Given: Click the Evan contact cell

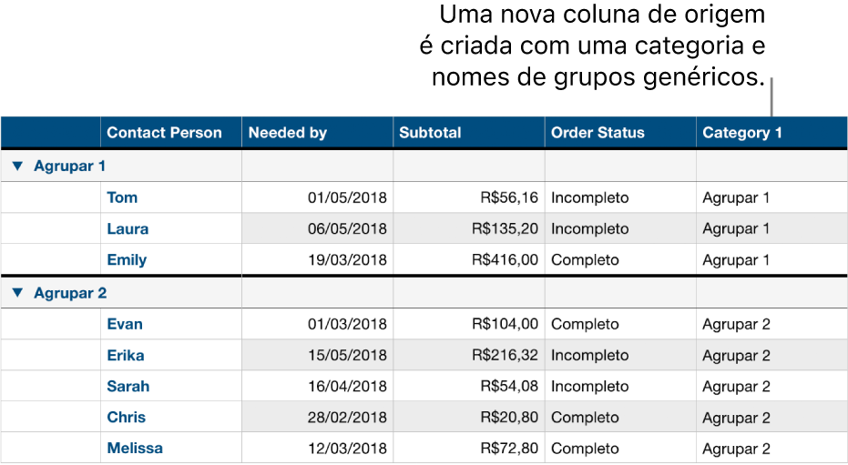Looking at the screenshot, I should pos(125,324).
